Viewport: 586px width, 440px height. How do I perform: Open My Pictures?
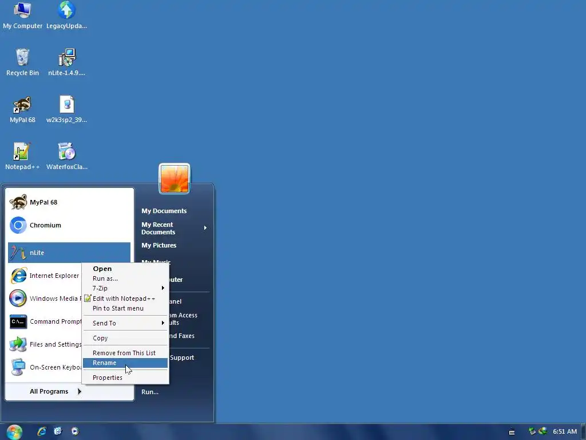[x=159, y=245]
